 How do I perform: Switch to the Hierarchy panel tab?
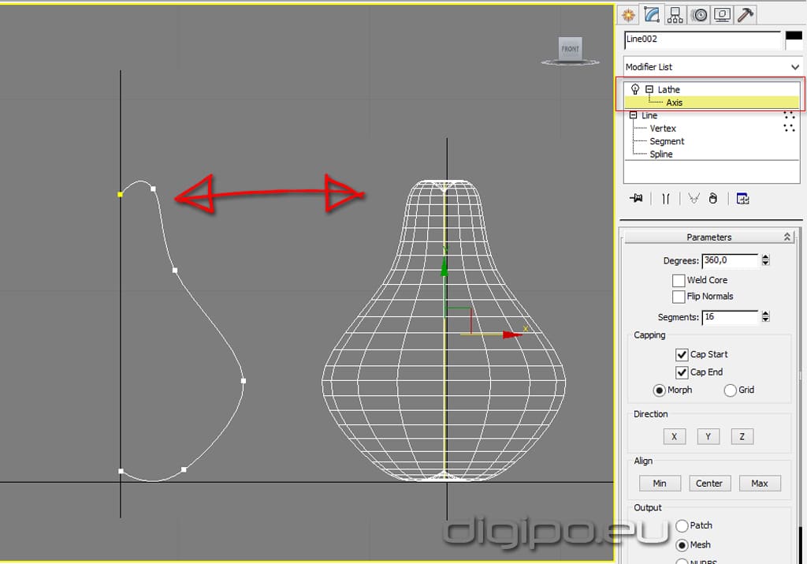pos(675,14)
